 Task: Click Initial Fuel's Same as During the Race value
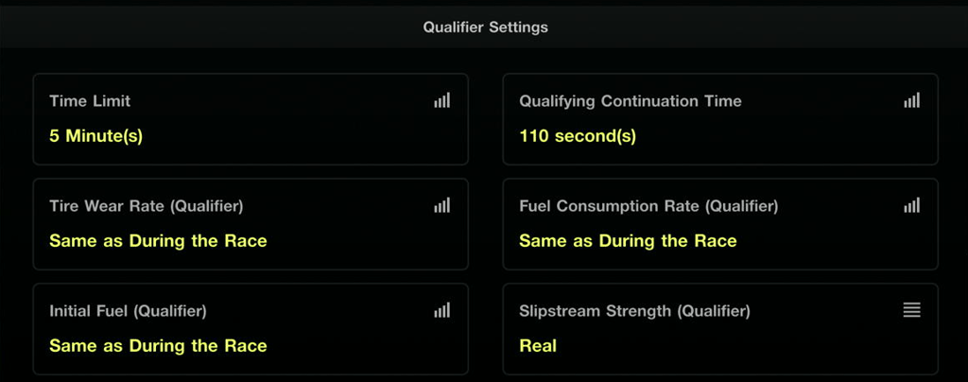tap(158, 346)
